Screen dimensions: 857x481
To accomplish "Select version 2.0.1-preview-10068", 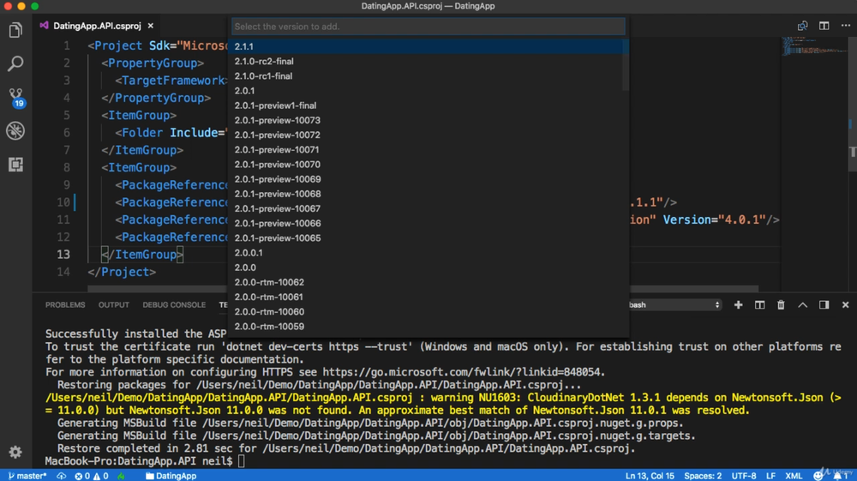I will click(x=428, y=194).
